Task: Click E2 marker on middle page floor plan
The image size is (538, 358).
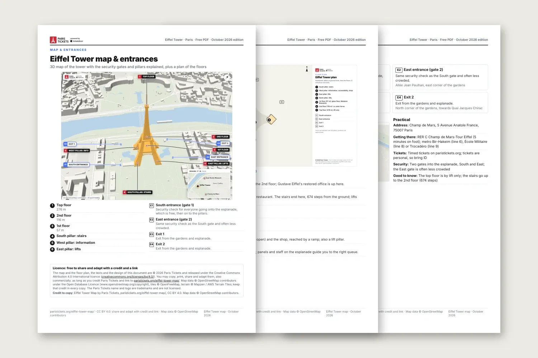Action: 282,102
